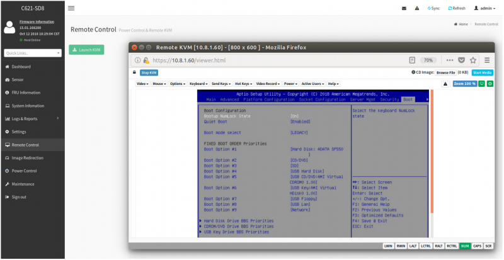Click the warning alerts triangle in top header

[x=417, y=8]
